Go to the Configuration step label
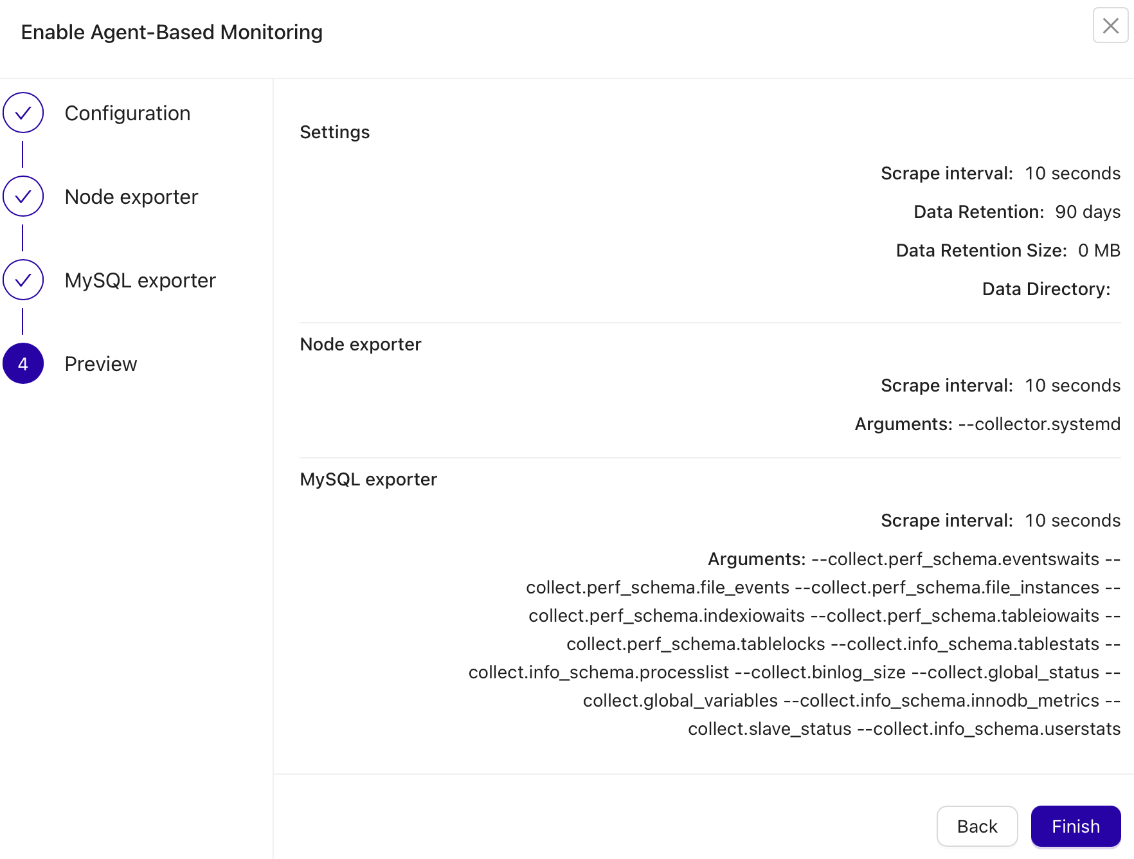1134x859 pixels. [127, 113]
